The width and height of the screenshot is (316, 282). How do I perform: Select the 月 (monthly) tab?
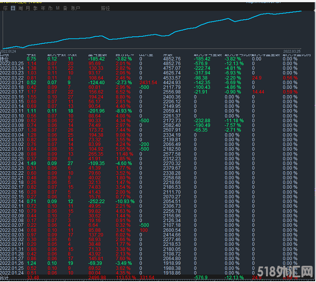[x=28, y=8]
